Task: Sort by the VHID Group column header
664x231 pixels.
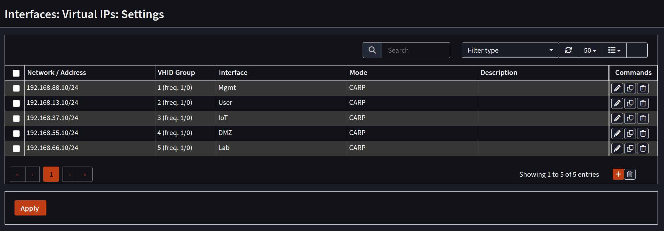Action: tap(176, 73)
